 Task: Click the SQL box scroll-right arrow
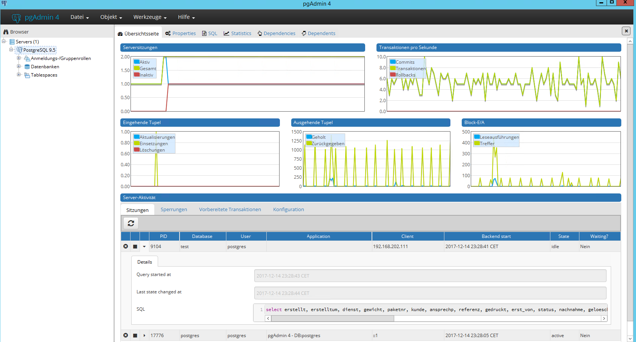pos(604,319)
